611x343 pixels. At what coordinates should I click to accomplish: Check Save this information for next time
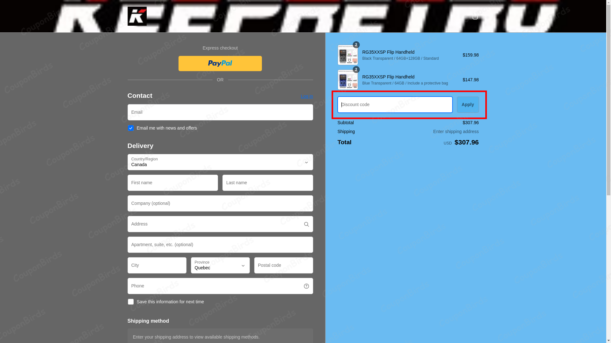coord(130,302)
